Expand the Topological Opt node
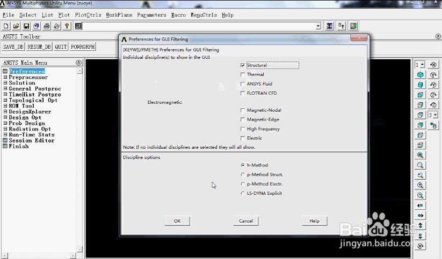 [5, 100]
